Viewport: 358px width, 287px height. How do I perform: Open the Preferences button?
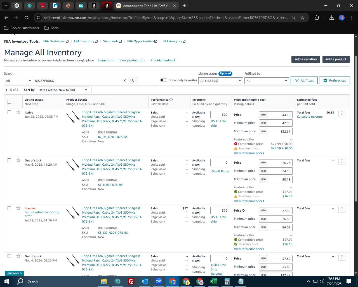[334, 80]
